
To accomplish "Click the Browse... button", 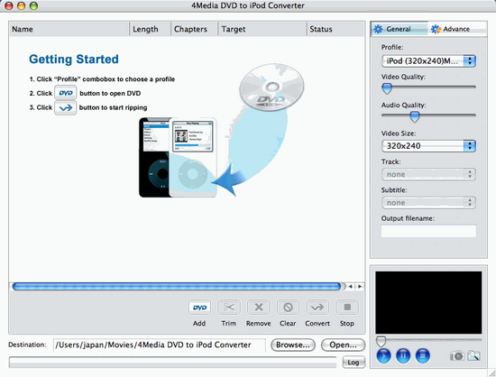I will [x=293, y=345].
